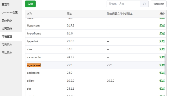Screen dimensions: 169x96
Task: Uninstall hyperlink via its 卸载 link
Action: (162, 41)
